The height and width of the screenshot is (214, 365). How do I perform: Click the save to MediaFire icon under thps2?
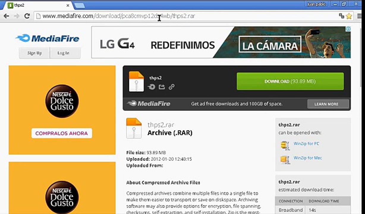pos(152,87)
